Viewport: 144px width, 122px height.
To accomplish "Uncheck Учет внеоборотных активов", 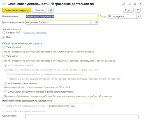I will click(x=6, y=83).
